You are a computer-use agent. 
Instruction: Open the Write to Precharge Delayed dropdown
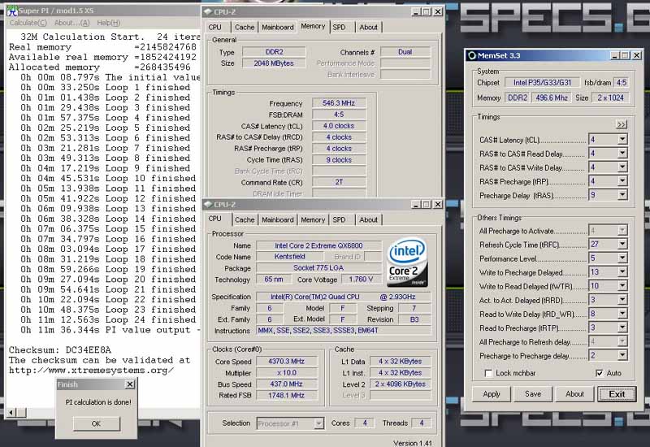(x=622, y=272)
